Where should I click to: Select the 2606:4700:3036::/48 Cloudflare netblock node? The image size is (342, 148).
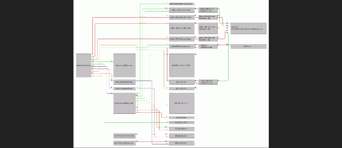[x=208, y=39]
